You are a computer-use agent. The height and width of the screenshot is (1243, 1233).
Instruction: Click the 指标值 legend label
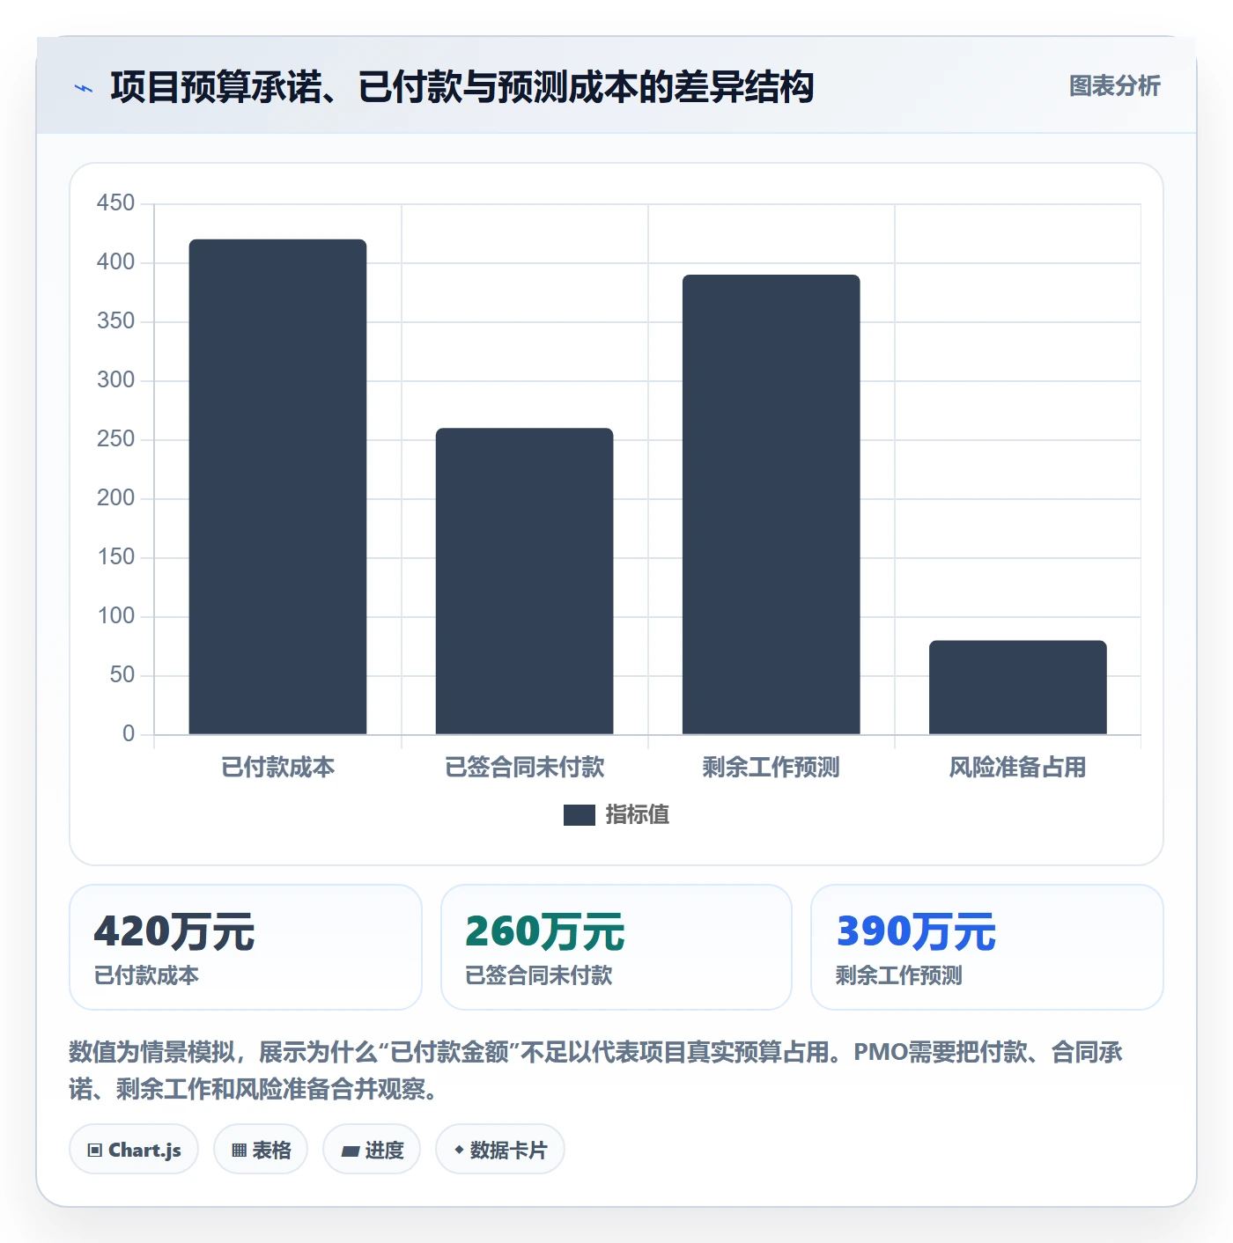638,815
